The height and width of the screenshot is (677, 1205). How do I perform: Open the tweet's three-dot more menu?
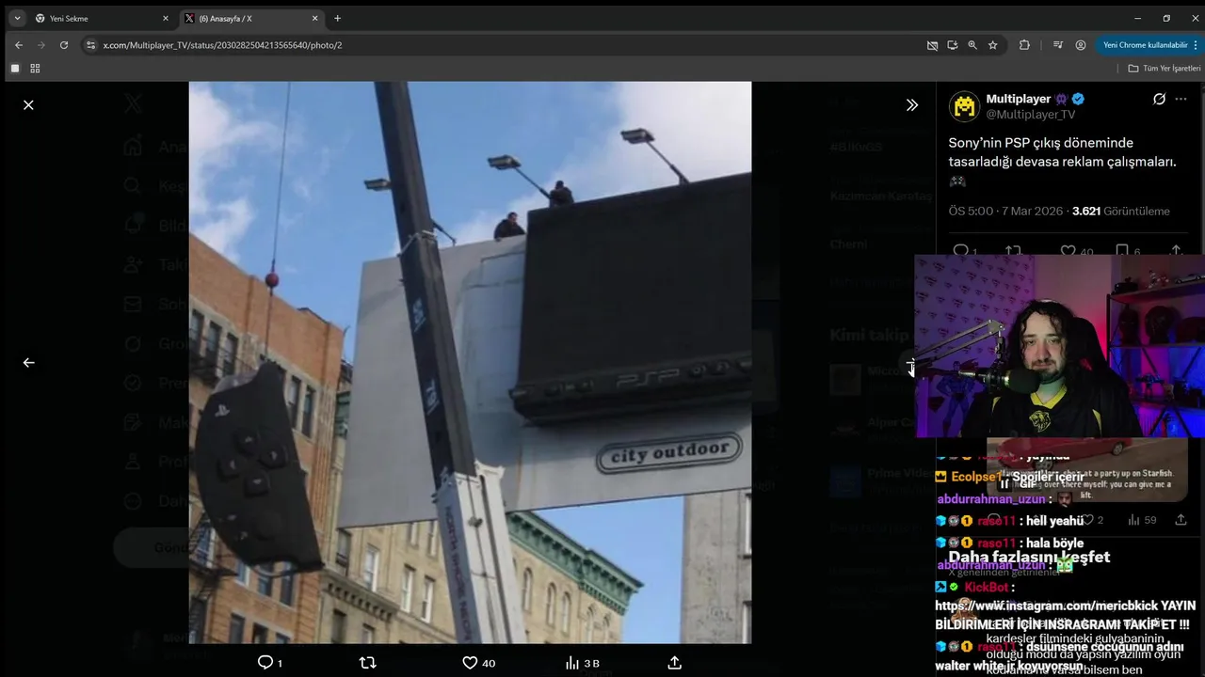point(1181,99)
